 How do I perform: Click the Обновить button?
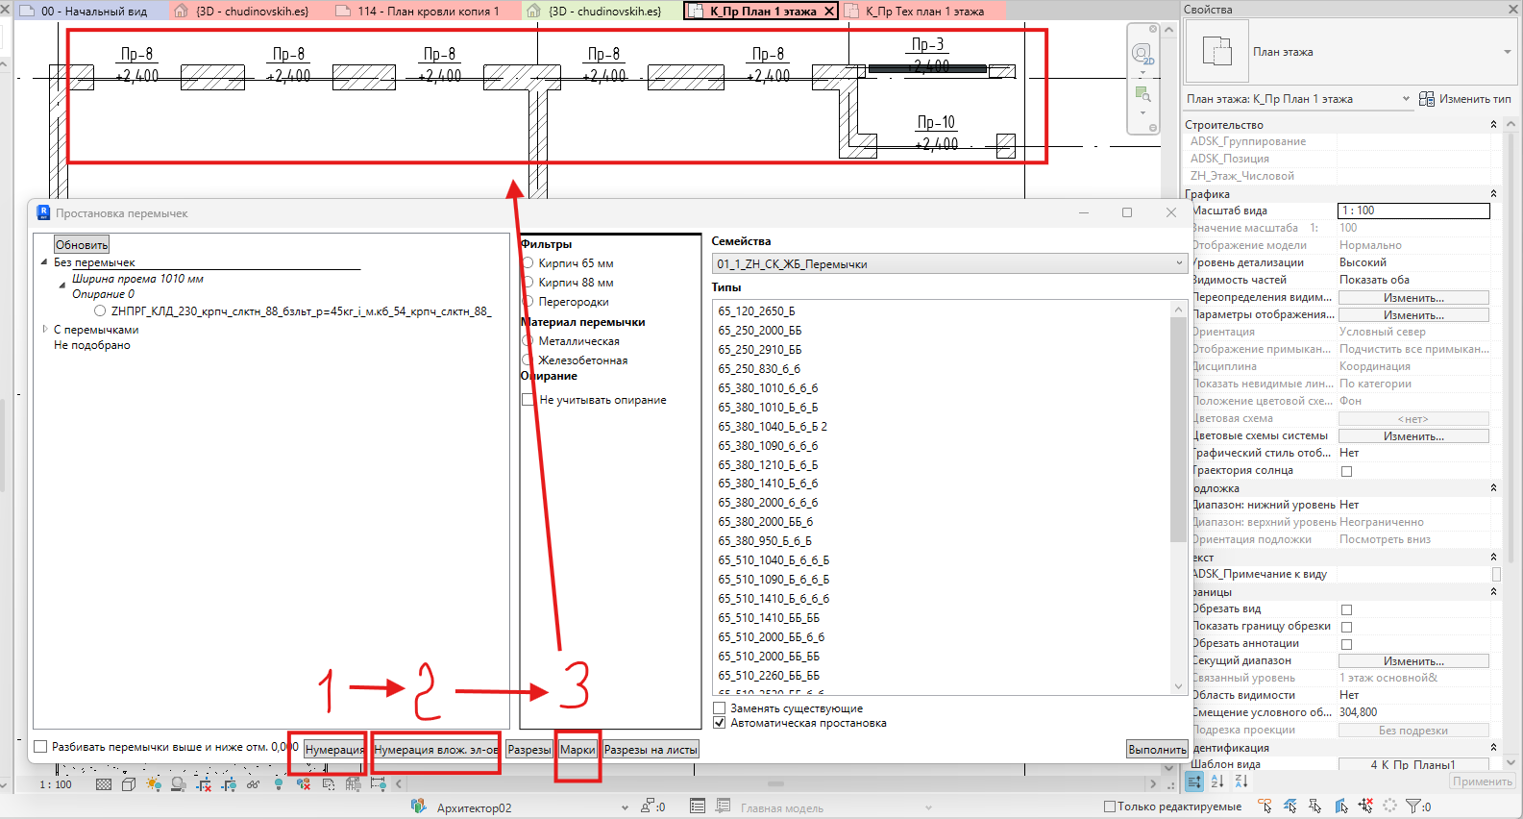pos(82,245)
